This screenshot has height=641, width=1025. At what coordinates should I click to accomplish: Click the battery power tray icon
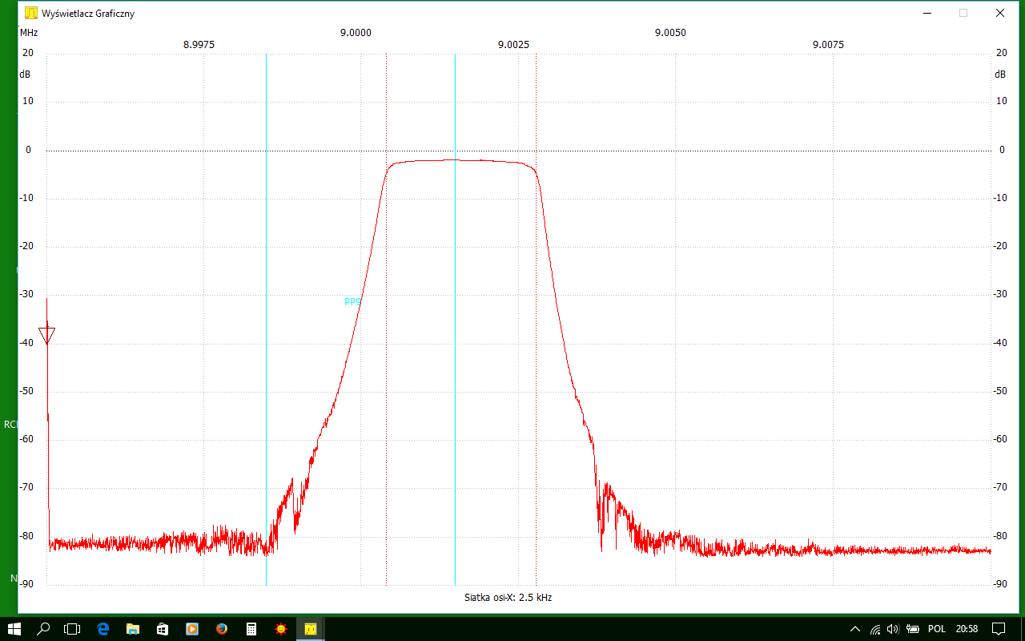pyautogui.click(x=912, y=629)
